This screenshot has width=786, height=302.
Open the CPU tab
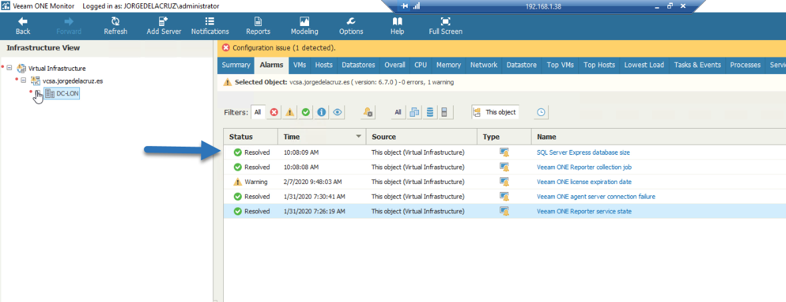420,65
